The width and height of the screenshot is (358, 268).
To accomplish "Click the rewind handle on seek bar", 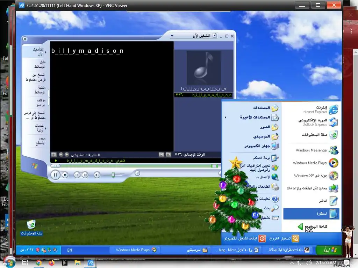I will click(x=55, y=166).
